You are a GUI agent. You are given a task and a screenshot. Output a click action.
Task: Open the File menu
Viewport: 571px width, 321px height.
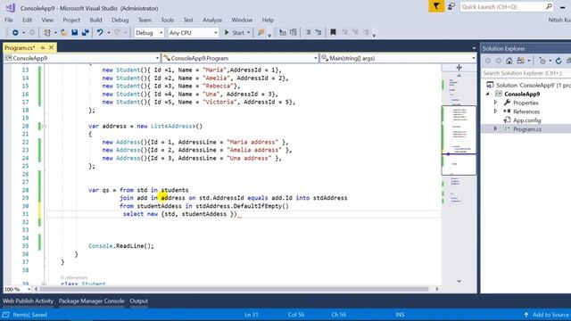9,20
